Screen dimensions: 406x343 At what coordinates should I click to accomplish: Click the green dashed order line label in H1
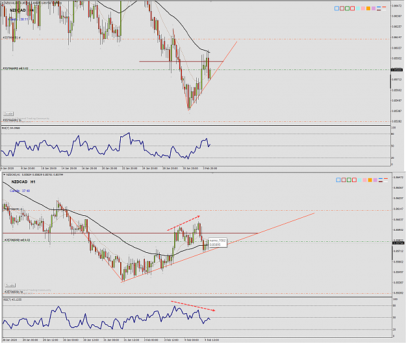[17, 241]
